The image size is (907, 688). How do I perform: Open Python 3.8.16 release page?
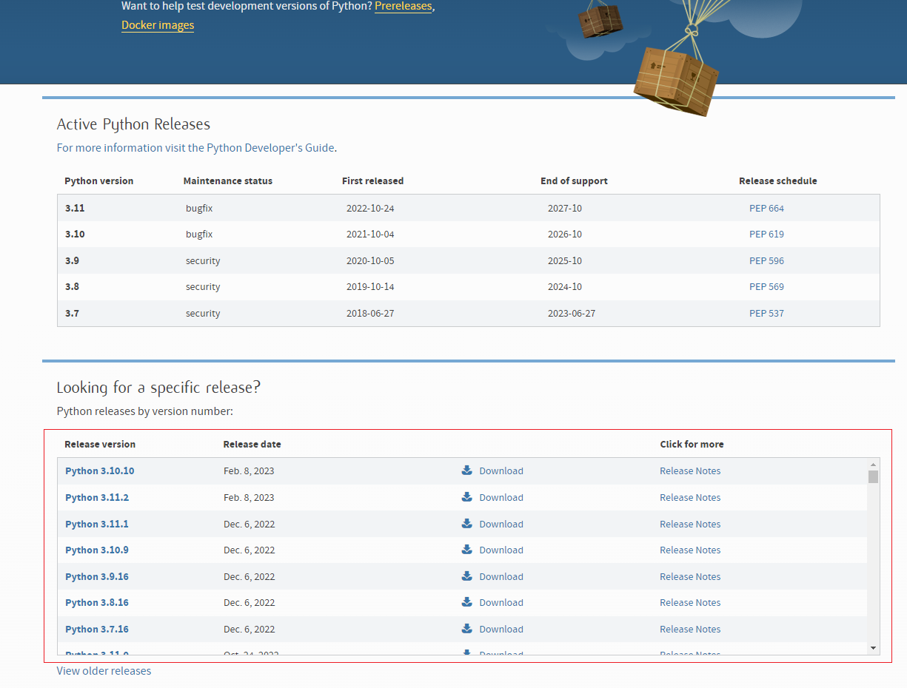(97, 603)
